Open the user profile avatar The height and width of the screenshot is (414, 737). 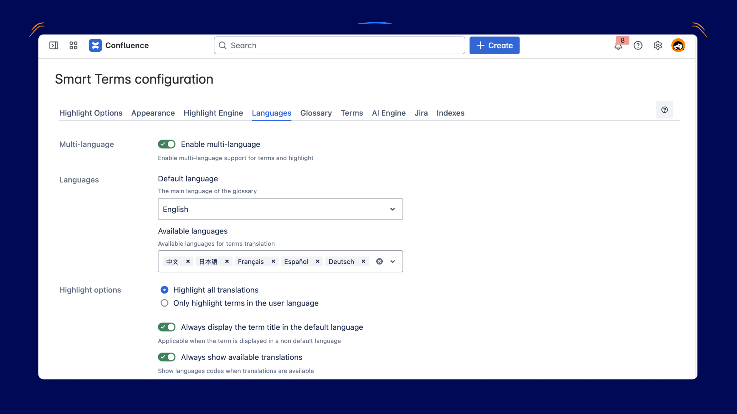pos(678,45)
